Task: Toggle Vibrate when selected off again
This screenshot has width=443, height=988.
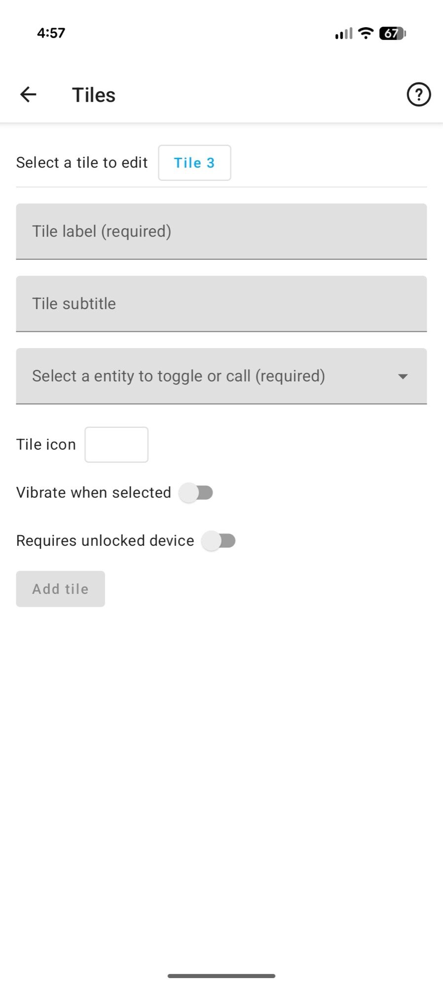Action: click(196, 493)
